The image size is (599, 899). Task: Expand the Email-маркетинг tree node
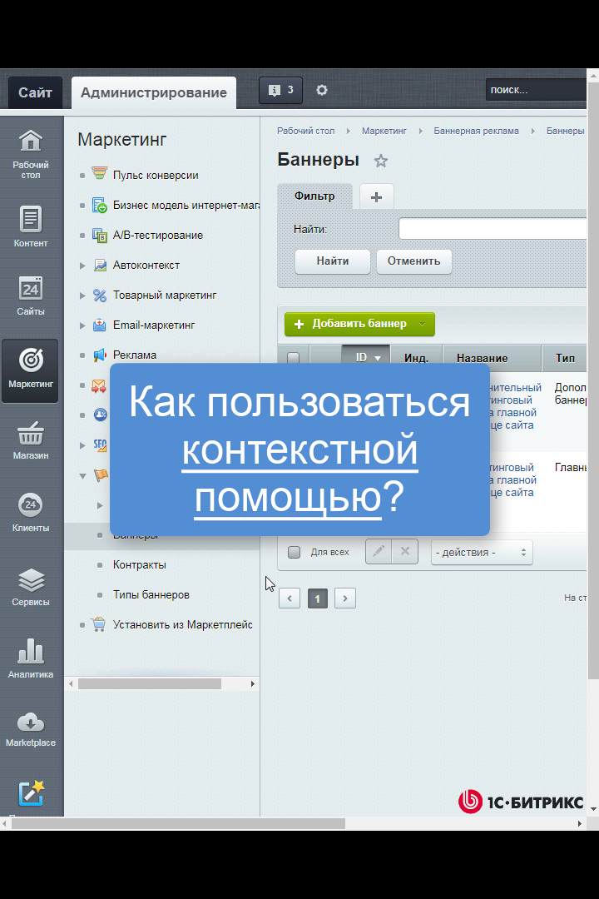[82, 325]
